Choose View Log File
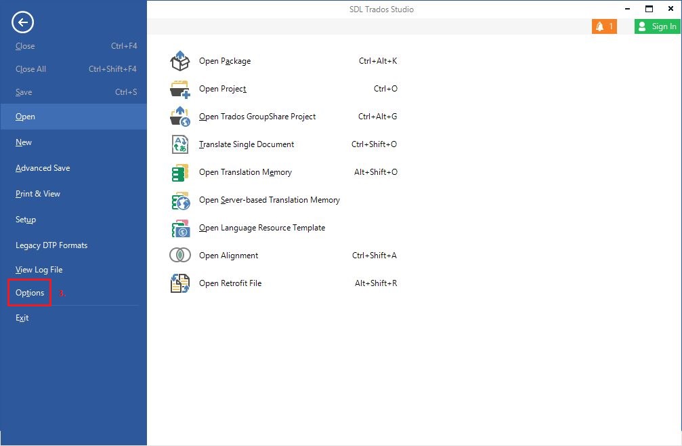682x446 pixels. pos(39,270)
